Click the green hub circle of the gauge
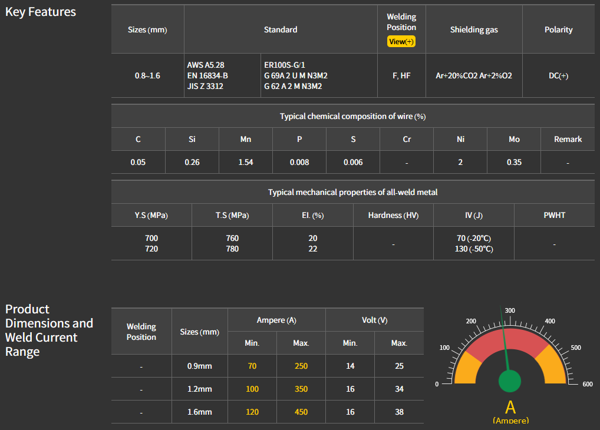Viewport: 600px width, 430px height. coord(510,381)
